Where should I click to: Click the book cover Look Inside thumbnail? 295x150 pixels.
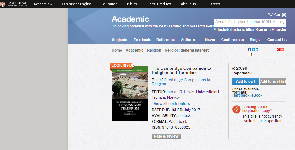[x=130, y=92]
